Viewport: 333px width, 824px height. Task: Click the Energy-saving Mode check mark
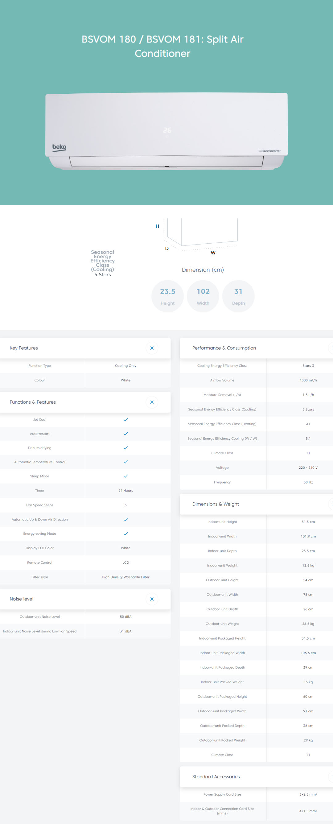point(125,533)
